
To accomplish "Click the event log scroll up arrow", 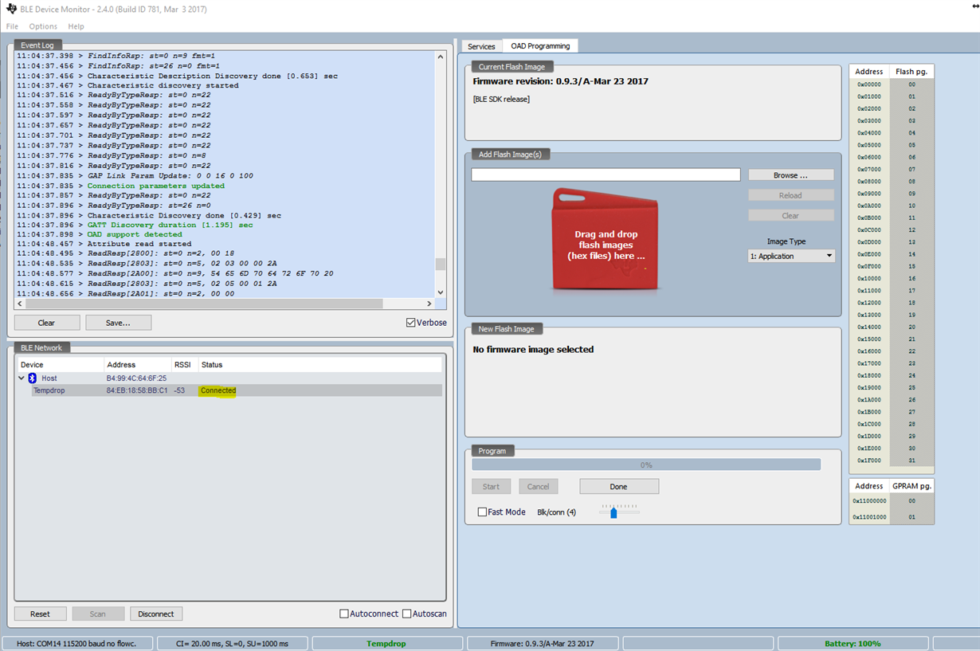I will pyautogui.click(x=440, y=57).
